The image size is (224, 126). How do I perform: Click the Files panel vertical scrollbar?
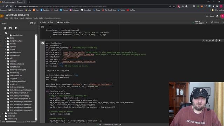[36, 77]
